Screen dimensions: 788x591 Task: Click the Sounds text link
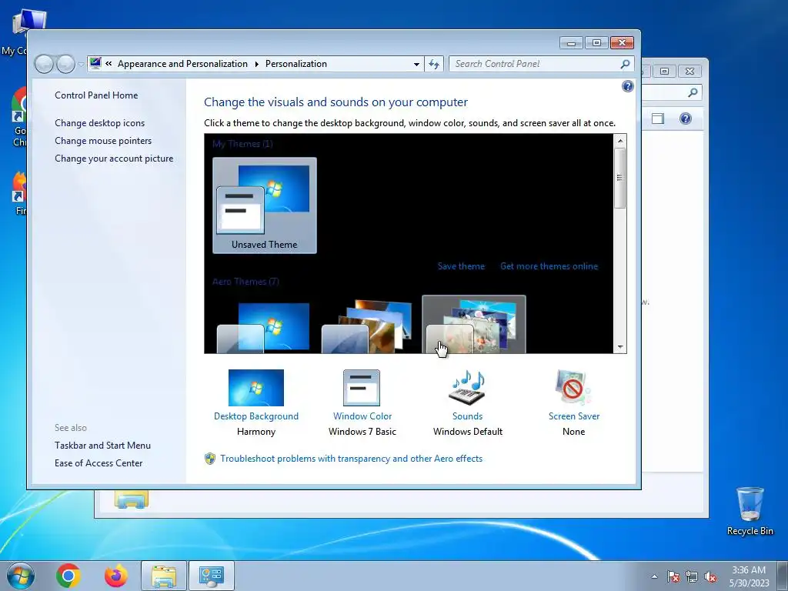467,416
